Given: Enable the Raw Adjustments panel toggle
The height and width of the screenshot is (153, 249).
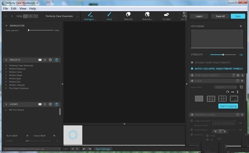Looking at the screenshot, I should (192, 75).
